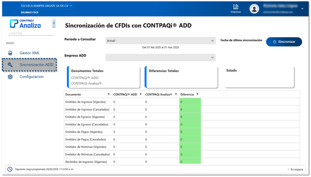Select row Emitidos de Ingresos (Cancelados)
This screenshot has width=311, height=177.
pos(182,109)
